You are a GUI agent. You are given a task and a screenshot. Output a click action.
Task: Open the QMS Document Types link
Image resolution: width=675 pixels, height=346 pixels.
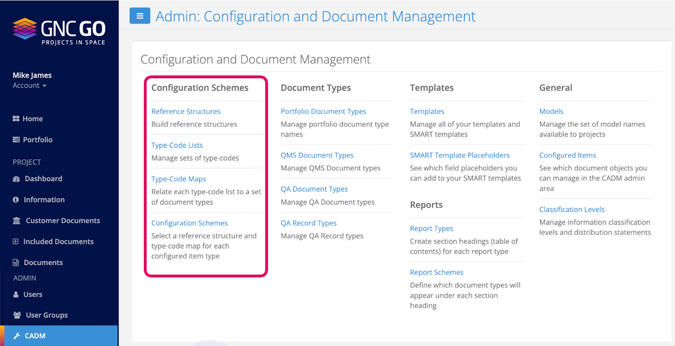point(317,155)
